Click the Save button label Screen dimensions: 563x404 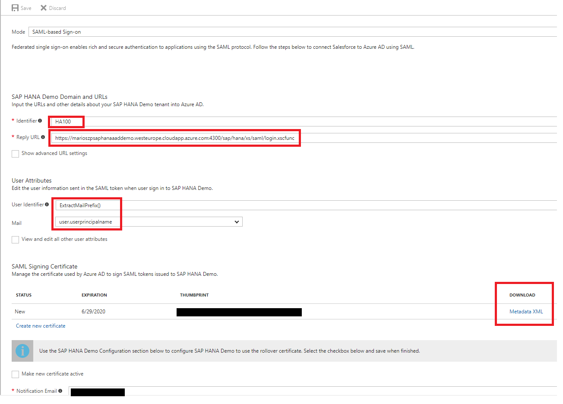pos(26,8)
